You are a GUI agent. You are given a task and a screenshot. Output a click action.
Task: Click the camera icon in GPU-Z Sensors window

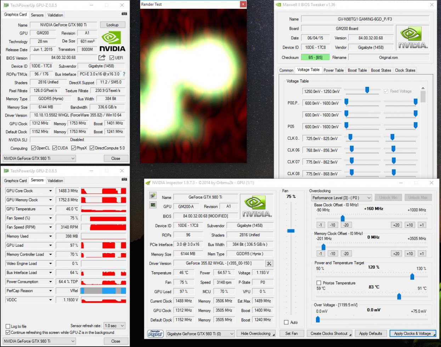click(124, 179)
